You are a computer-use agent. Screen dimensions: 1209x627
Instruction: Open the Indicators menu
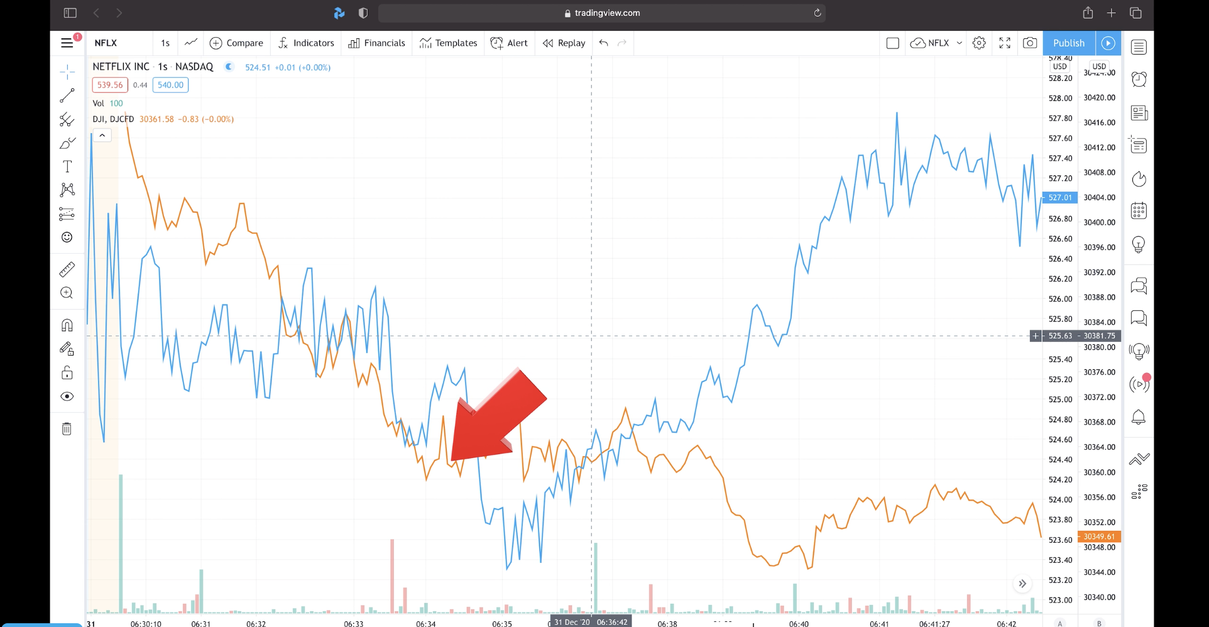pos(306,43)
